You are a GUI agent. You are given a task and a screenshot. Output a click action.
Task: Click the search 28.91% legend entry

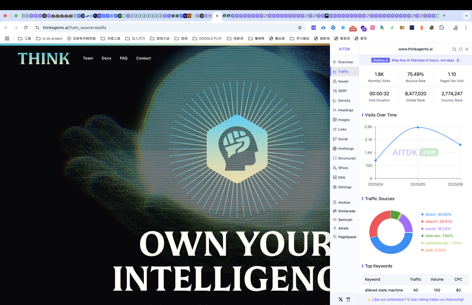(437, 222)
